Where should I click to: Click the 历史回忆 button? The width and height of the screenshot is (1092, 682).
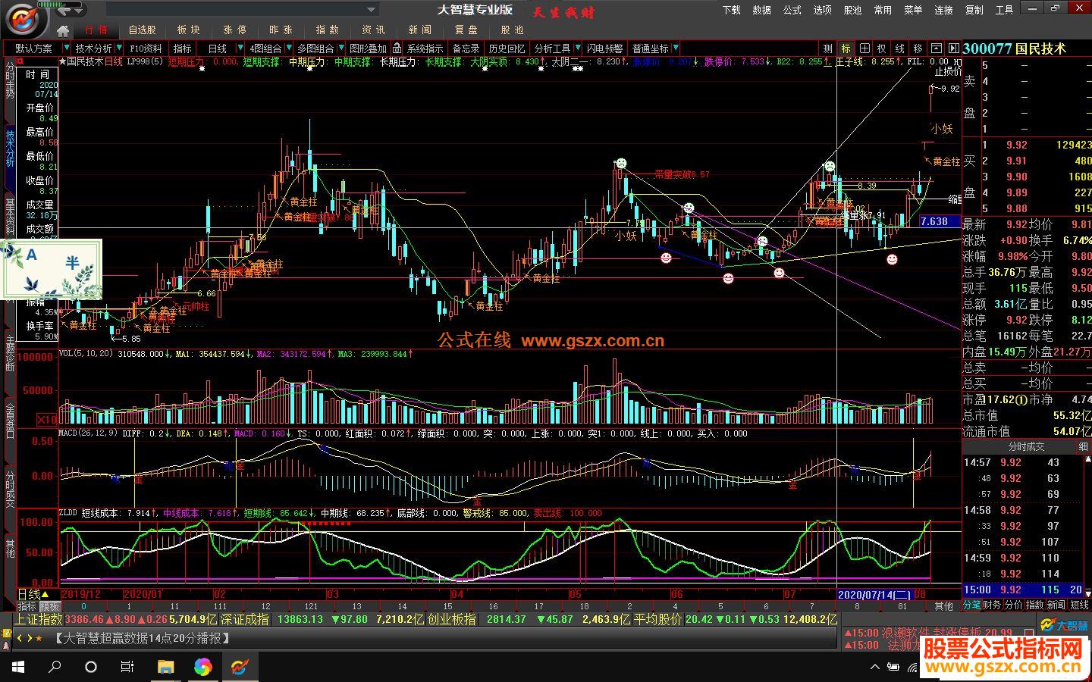pyautogui.click(x=507, y=48)
